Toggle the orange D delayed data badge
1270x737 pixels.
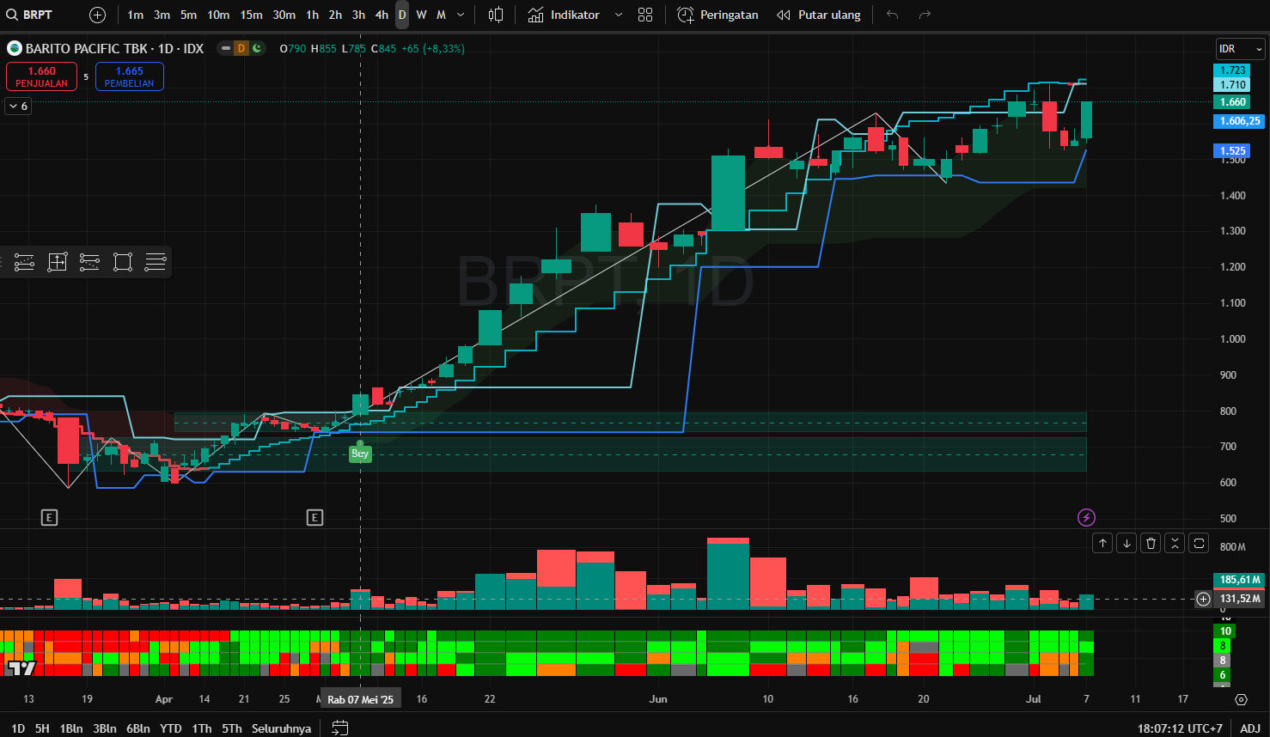(x=241, y=48)
